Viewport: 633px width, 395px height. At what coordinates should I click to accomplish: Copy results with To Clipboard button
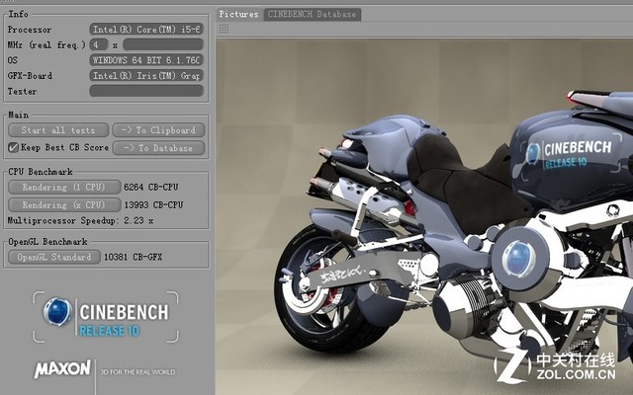(158, 130)
